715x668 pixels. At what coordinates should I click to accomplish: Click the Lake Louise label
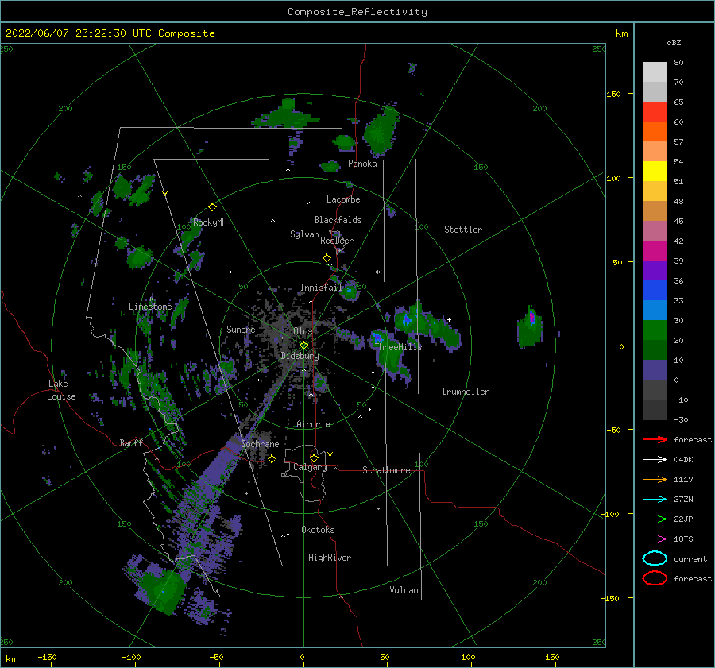pyautogui.click(x=61, y=390)
